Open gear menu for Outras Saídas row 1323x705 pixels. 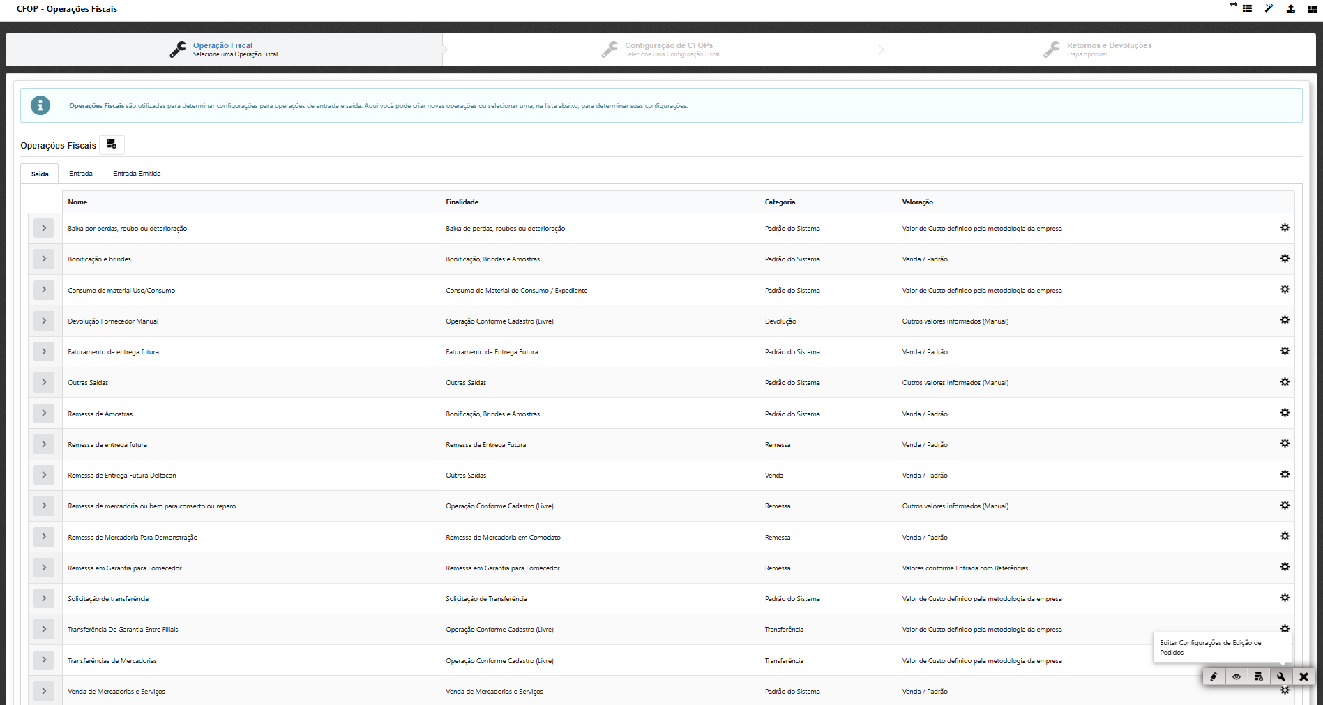pyautogui.click(x=1285, y=382)
